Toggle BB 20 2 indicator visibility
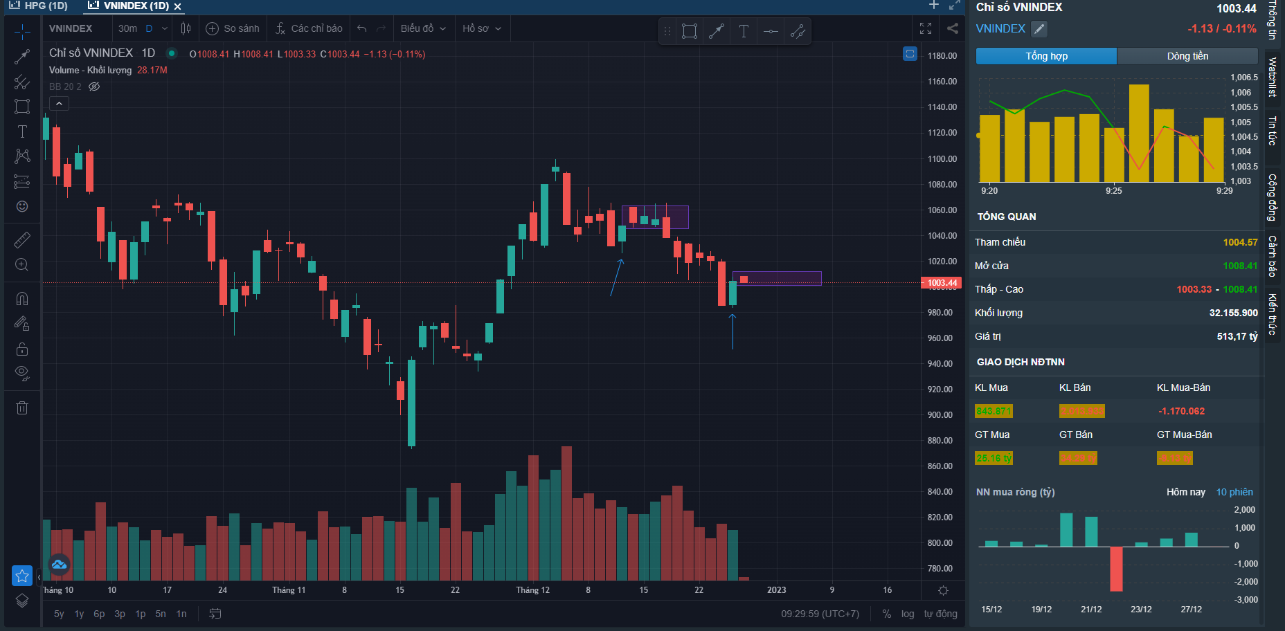1285x631 pixels. click(x=94, y=86)
